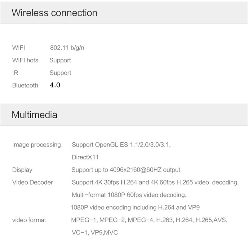
Task: Select the video format label
Action: coord(29,220)
